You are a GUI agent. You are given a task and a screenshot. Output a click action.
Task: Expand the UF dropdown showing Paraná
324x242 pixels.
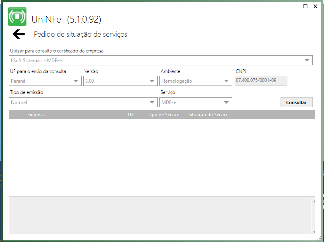[x=45, y=81]
